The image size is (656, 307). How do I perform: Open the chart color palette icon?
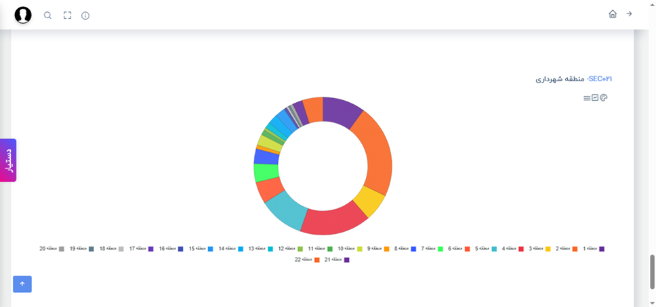click(603, 98)
